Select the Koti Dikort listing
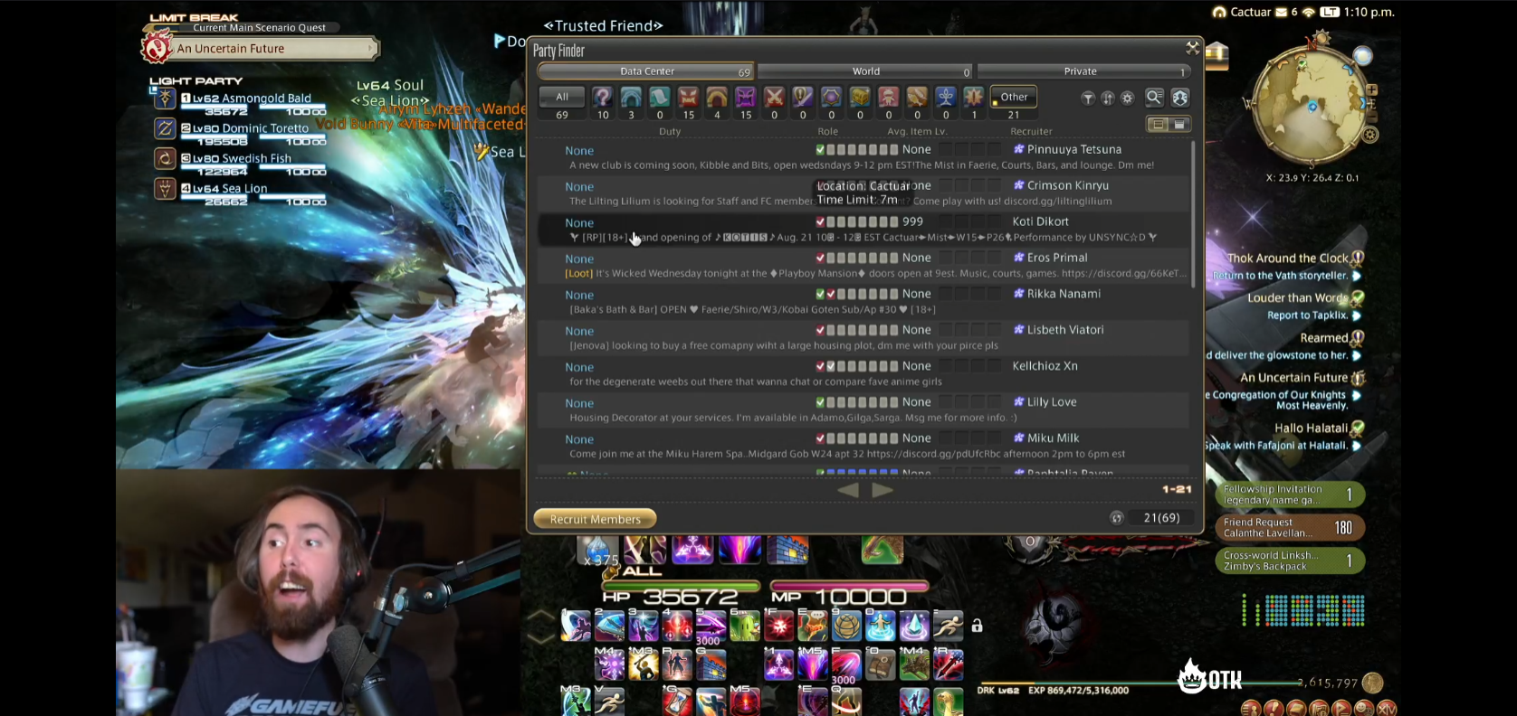1517x716 pixels. [x=863, y=230]
